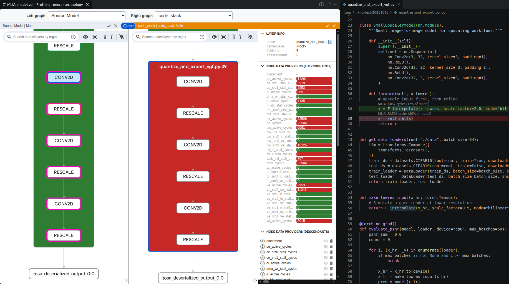
Task: Swap panes using code_stack header arrows
Action: coord(327,26)
